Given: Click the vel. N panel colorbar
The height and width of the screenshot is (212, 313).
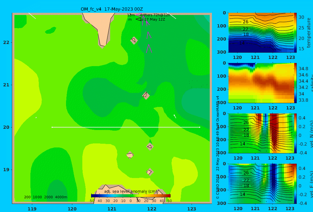Looking at the screenshot, I should pyautogui.click(x=295, y=133).
